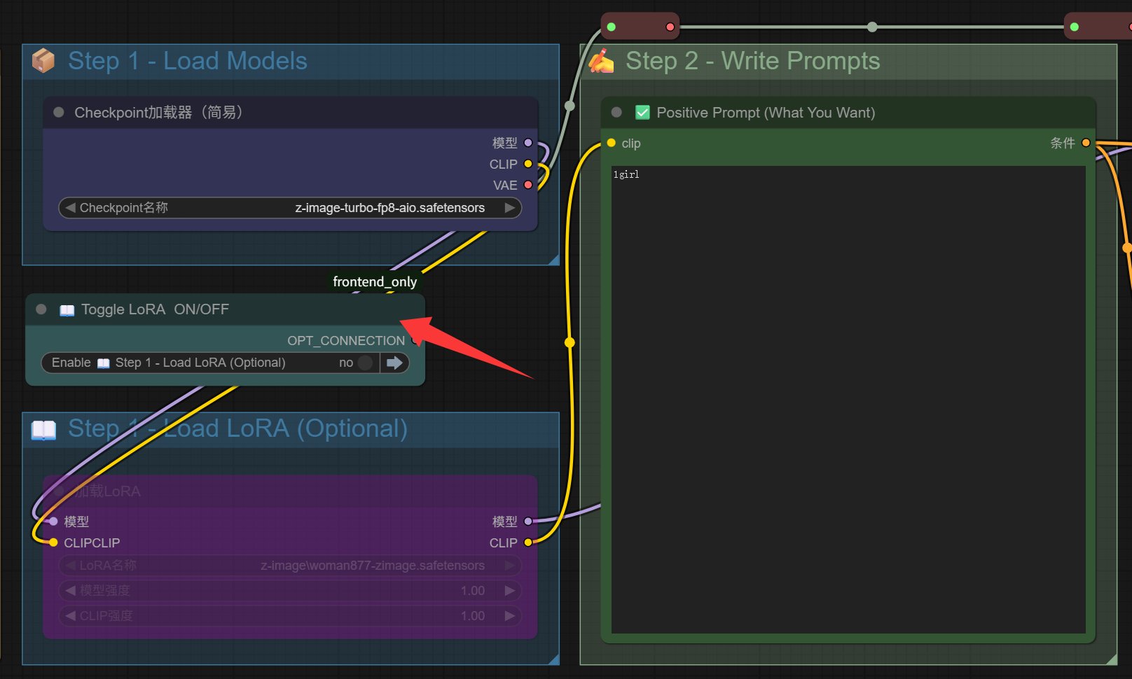Increase the 模型强度 value arrow
Viewport: 1132px width, 679px height.
click(x=510, y=590)
